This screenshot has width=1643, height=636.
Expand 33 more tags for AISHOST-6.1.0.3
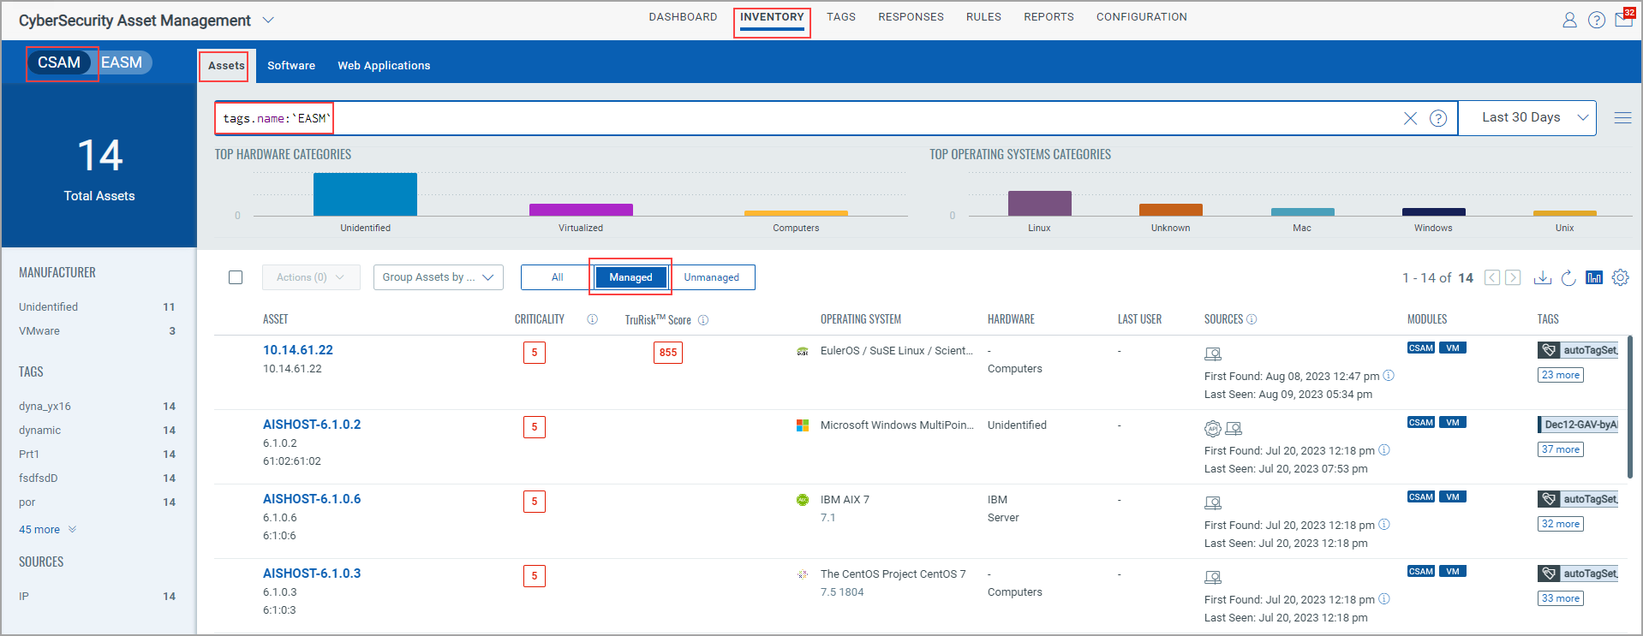[1561, 598]
